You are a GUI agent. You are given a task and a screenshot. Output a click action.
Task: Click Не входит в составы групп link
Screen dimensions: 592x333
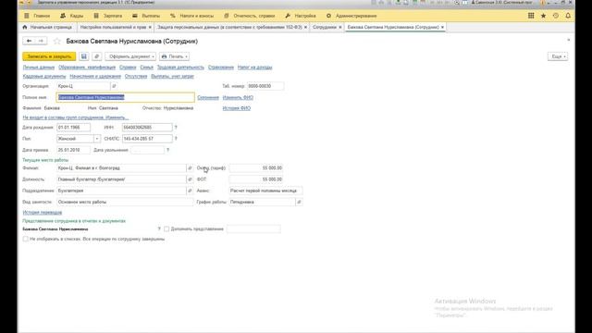76,117
